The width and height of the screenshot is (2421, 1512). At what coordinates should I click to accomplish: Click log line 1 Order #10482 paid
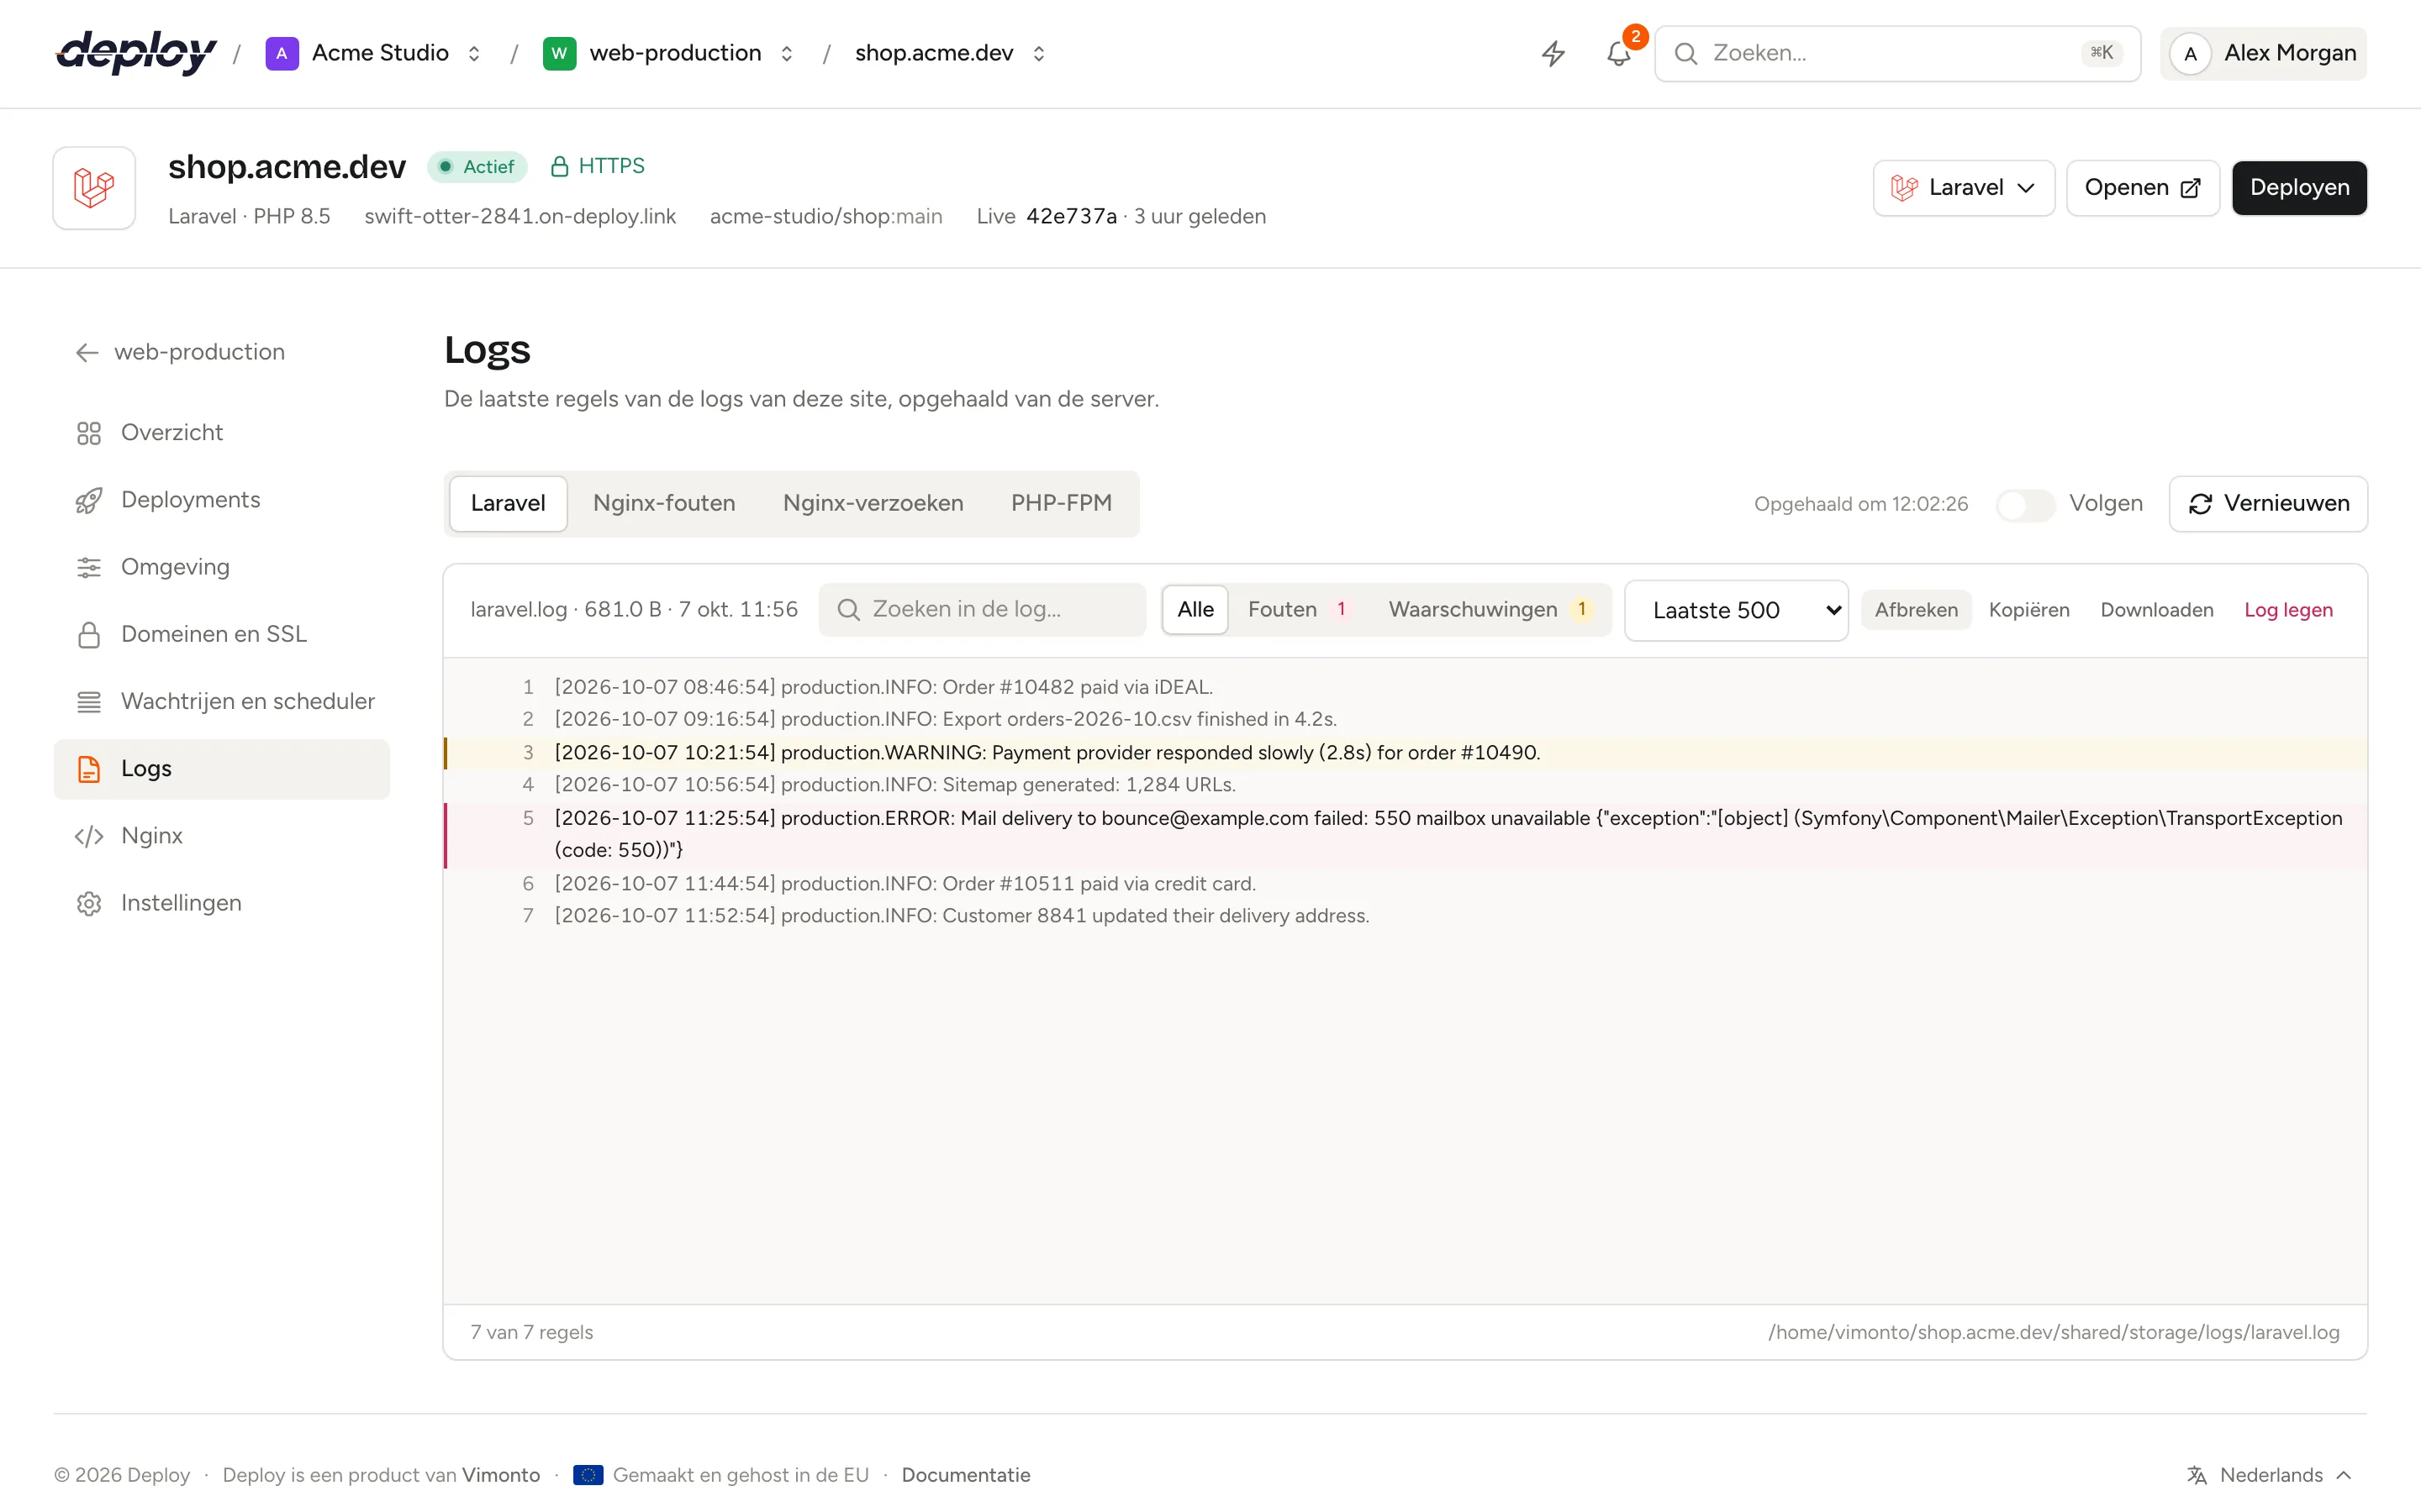(1406, 687)
